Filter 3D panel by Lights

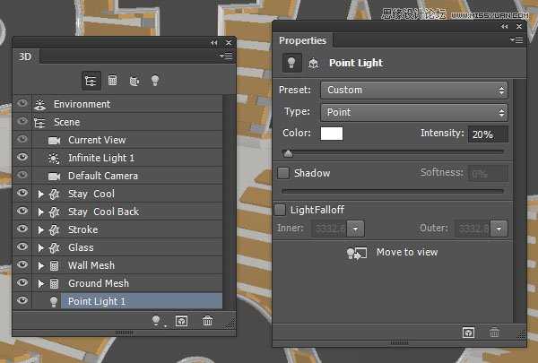(155, 81)
